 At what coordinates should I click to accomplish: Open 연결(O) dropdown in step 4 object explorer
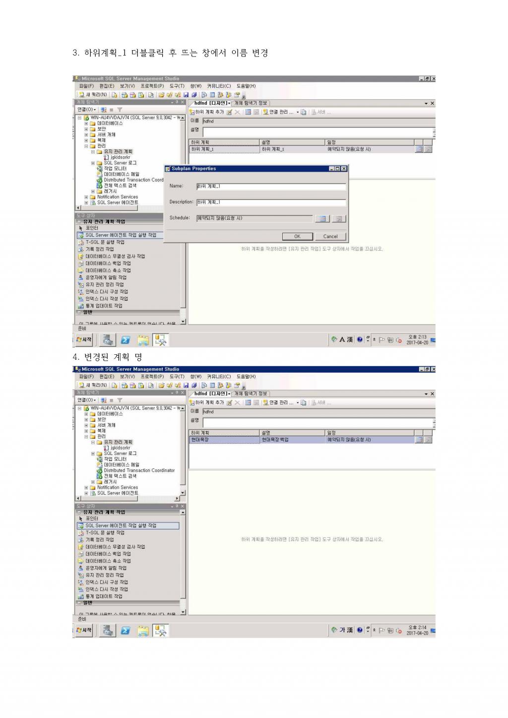pos(87,400)
